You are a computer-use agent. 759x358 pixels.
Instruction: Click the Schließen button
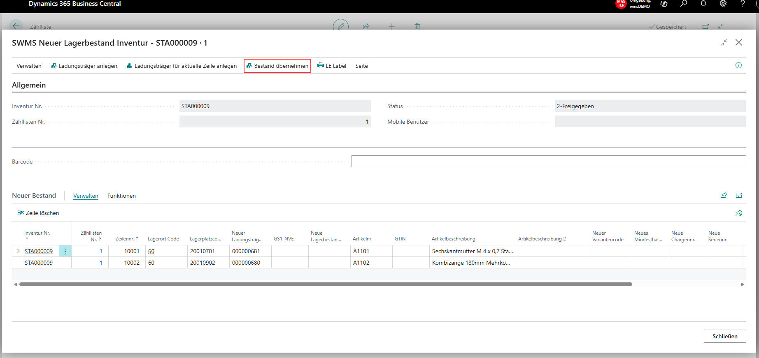pos(725,336)
